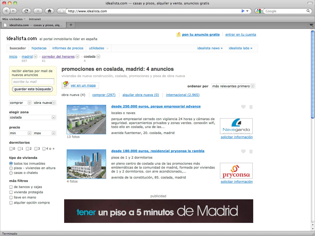Open comprar (297) results link
This screenshot has width=315, height=236.
[x=104, y=95]
